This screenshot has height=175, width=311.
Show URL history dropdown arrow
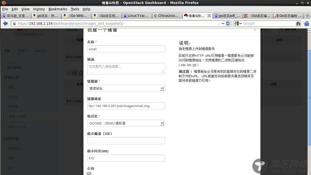[223, 23]
